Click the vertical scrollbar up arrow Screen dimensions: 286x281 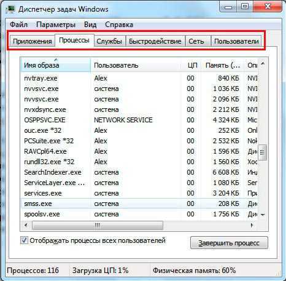[x=263, y=64]
